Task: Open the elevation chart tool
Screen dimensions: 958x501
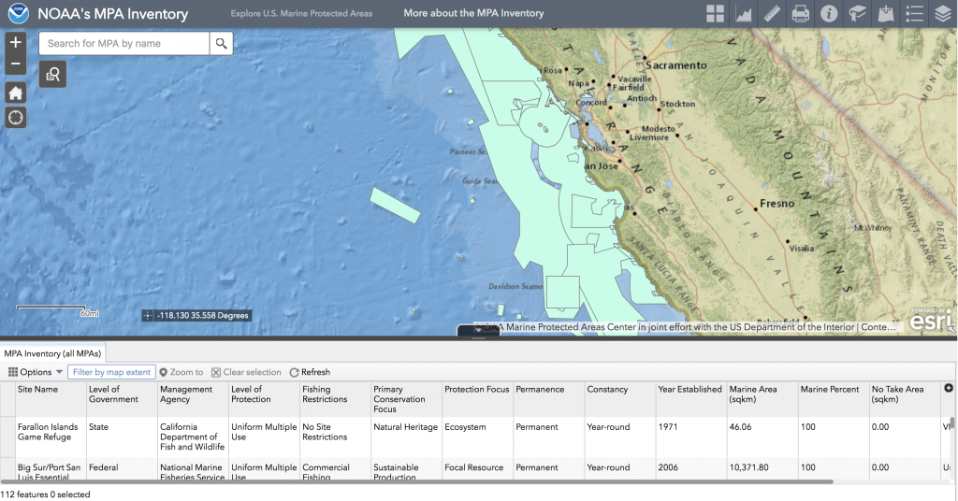Action: click(x=745, y=14)
